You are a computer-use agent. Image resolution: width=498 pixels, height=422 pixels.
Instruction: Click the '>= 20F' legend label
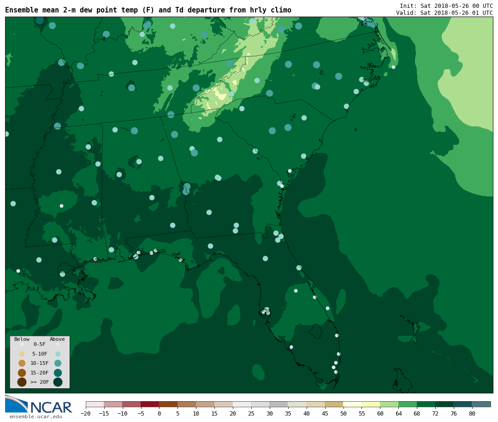click(x=40, y=382)
